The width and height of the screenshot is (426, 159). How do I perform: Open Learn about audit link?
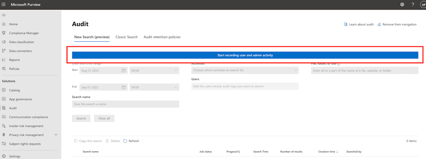pos(362,24)
